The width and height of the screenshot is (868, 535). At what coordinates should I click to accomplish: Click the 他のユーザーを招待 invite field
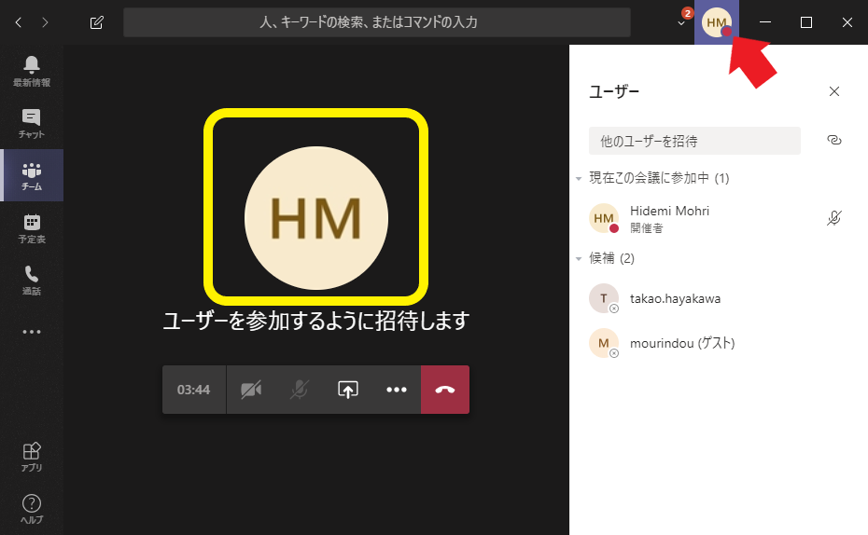(x=694, y=141)
